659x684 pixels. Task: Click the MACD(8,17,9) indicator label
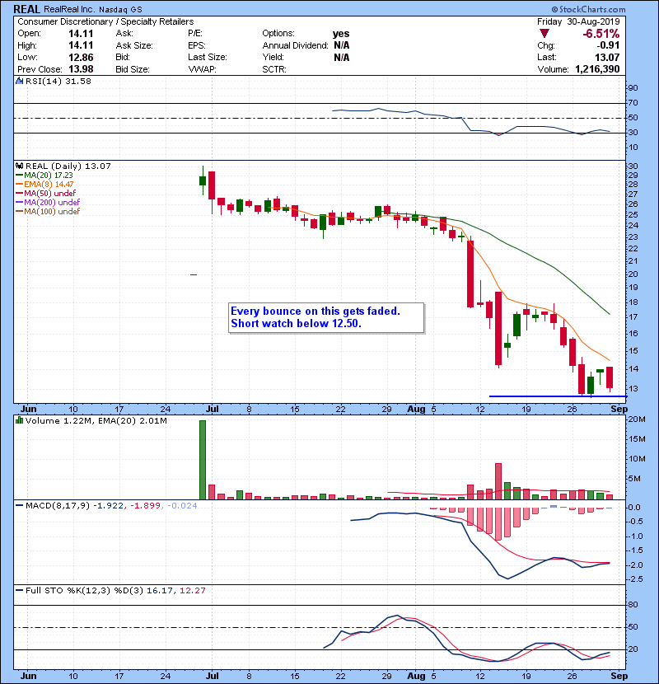[58, 506]
